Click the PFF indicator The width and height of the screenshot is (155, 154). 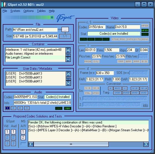136,61
